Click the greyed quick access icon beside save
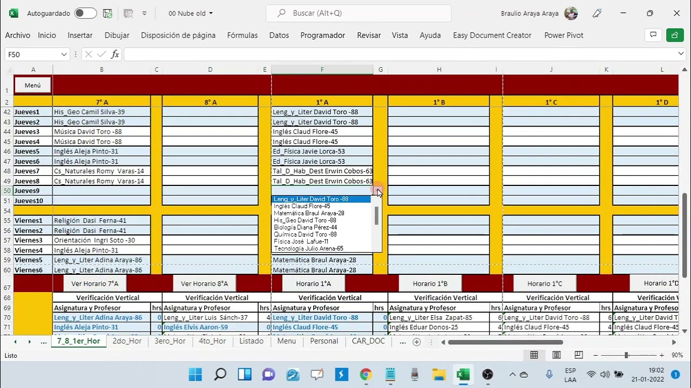 [x=128, y=13]
